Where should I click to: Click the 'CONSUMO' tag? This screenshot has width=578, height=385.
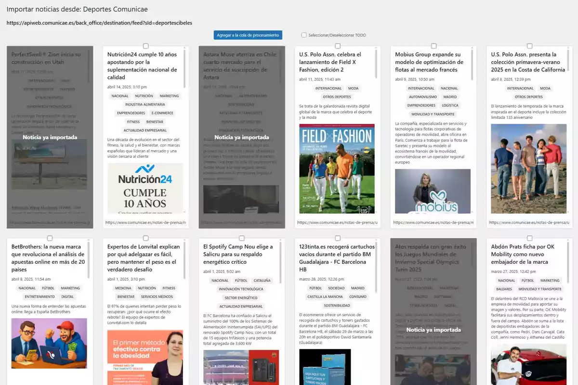click(x=358, y=297)
